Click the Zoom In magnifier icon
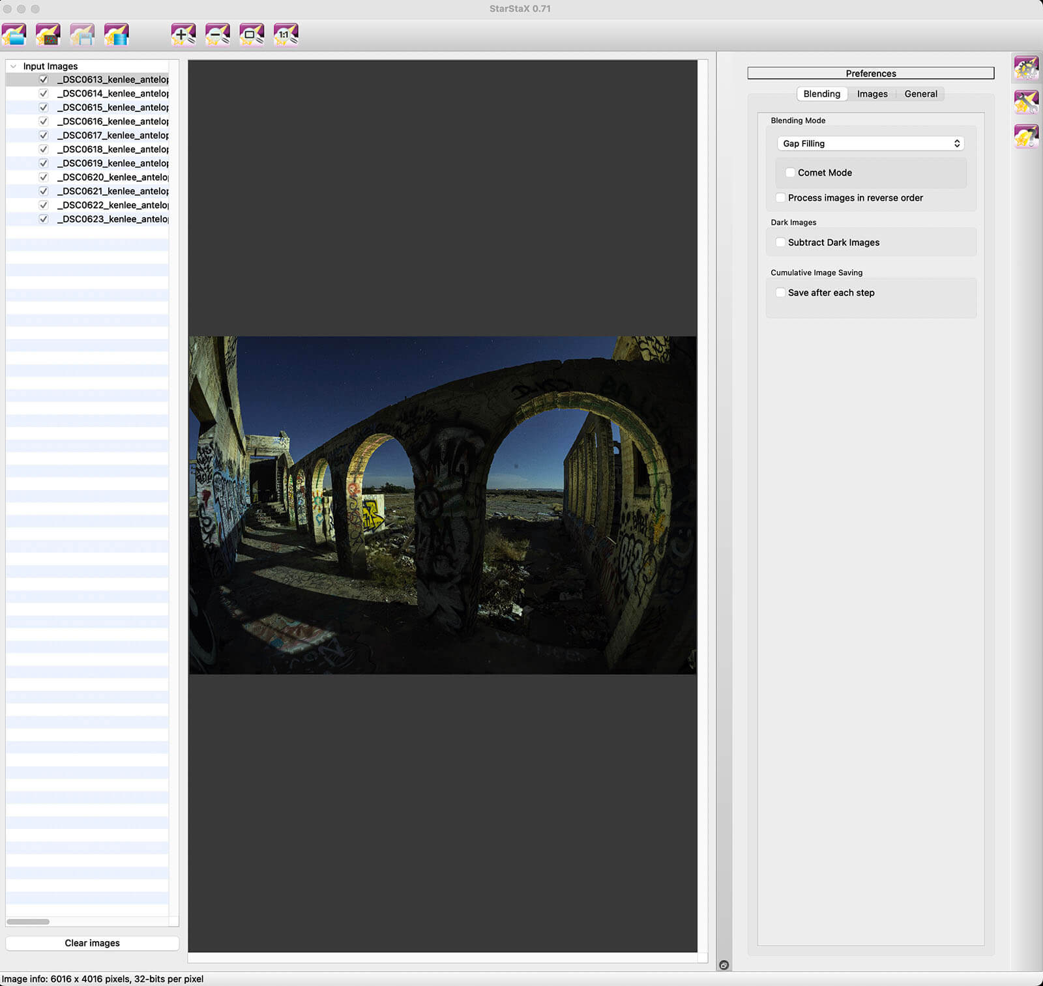 pos(183,35)
